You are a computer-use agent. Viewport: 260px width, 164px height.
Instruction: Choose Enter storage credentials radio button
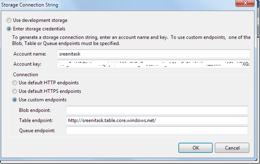[x=9, y=29]
